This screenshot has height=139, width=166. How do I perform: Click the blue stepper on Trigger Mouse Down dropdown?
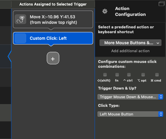(161, 97)
